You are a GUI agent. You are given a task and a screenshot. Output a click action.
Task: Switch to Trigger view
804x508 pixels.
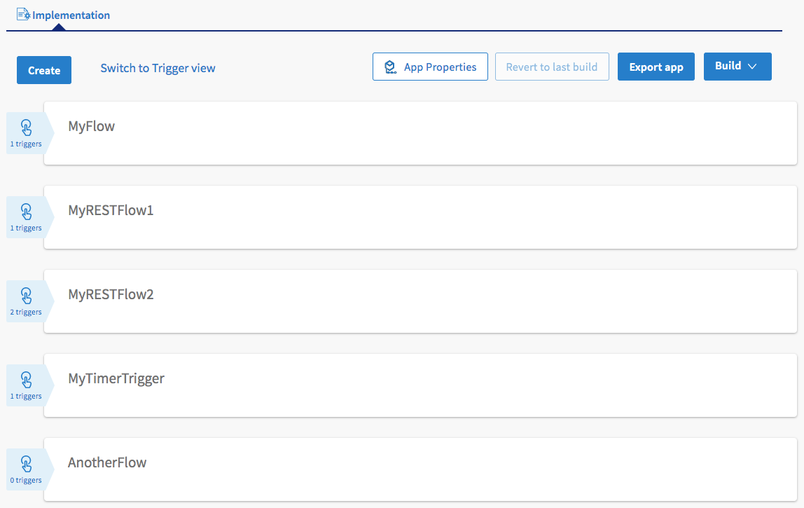coord(158,68)
